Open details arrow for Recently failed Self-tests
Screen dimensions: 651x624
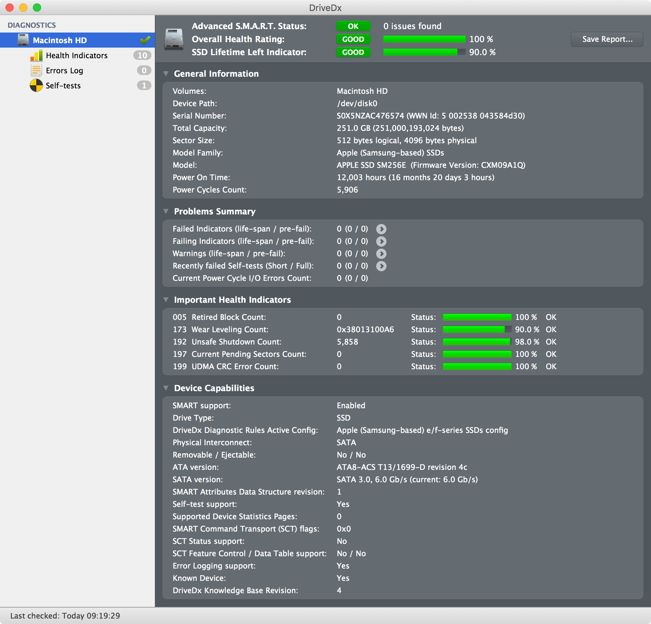click(x=381, y=266)
